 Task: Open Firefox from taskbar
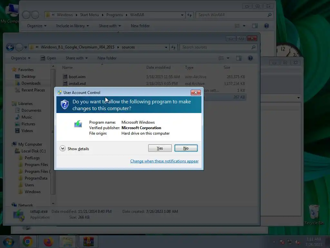point(48,242)
